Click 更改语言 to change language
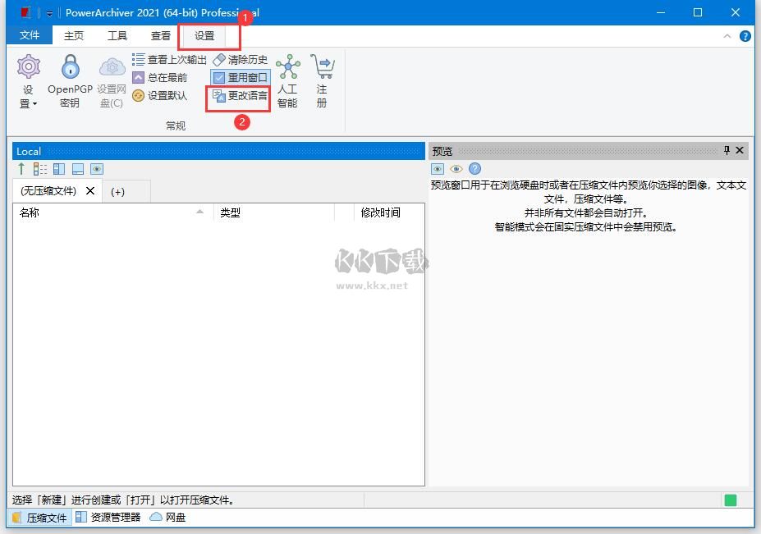The width and height of the screenshot is (761, 534). coord(242,97)
